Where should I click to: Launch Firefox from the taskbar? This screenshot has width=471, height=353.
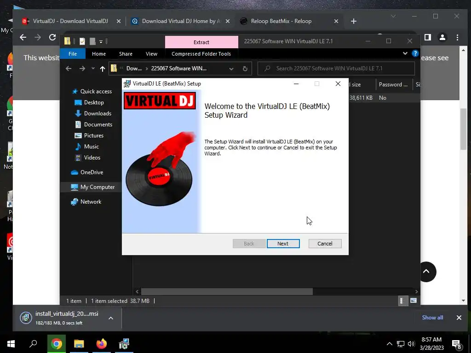102,344
